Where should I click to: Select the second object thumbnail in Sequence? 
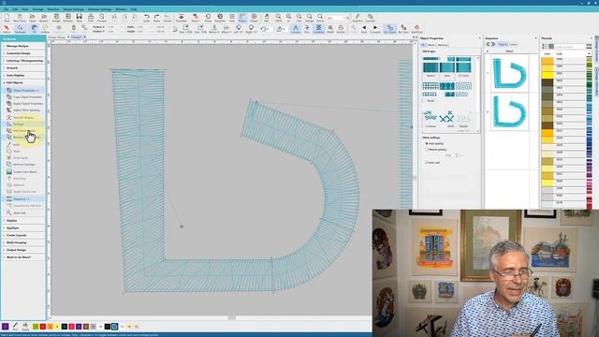click(x=509, y=111)
